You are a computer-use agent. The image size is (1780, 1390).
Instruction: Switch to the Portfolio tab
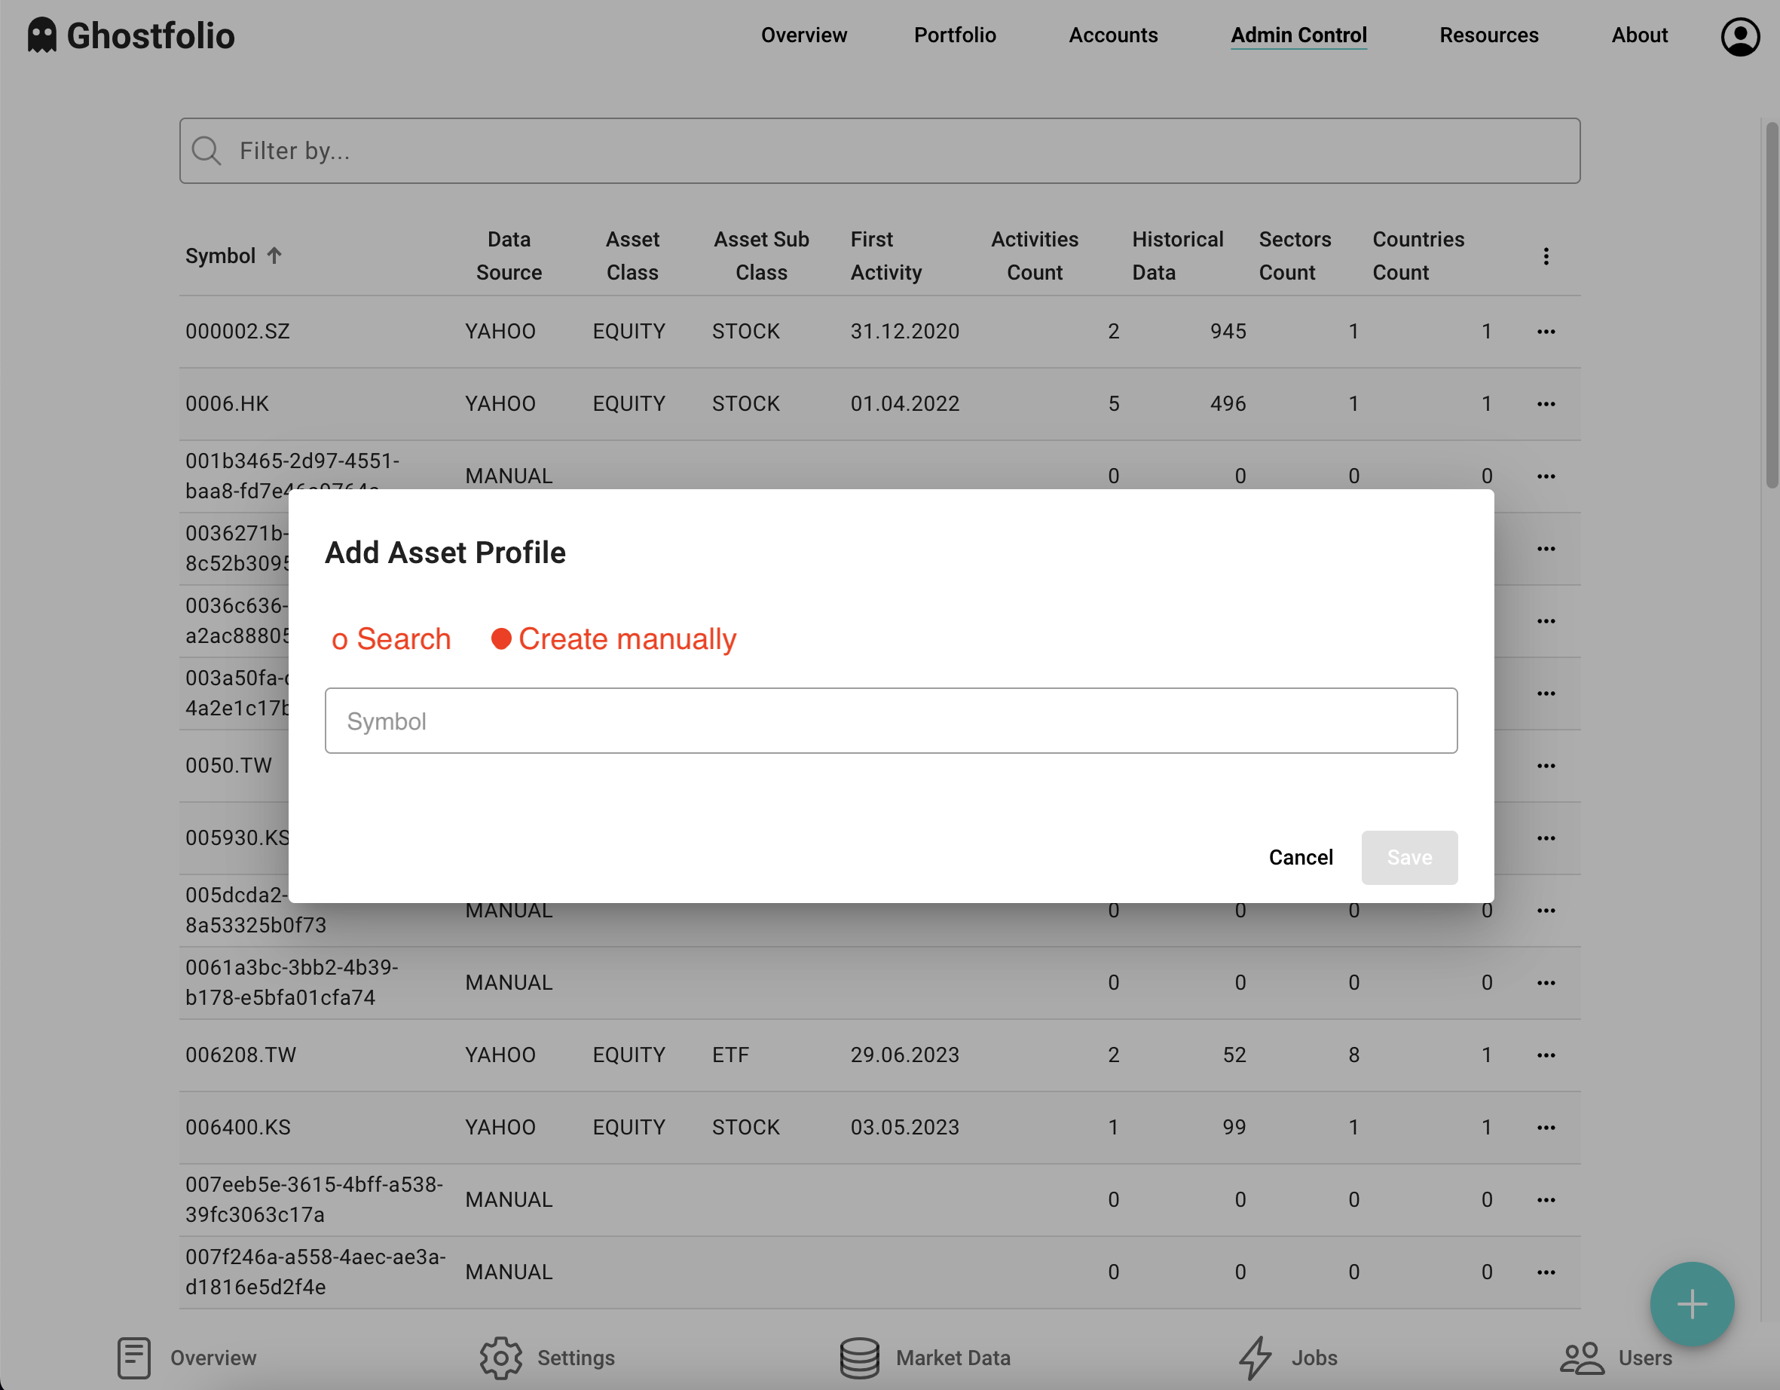point(954,35)
